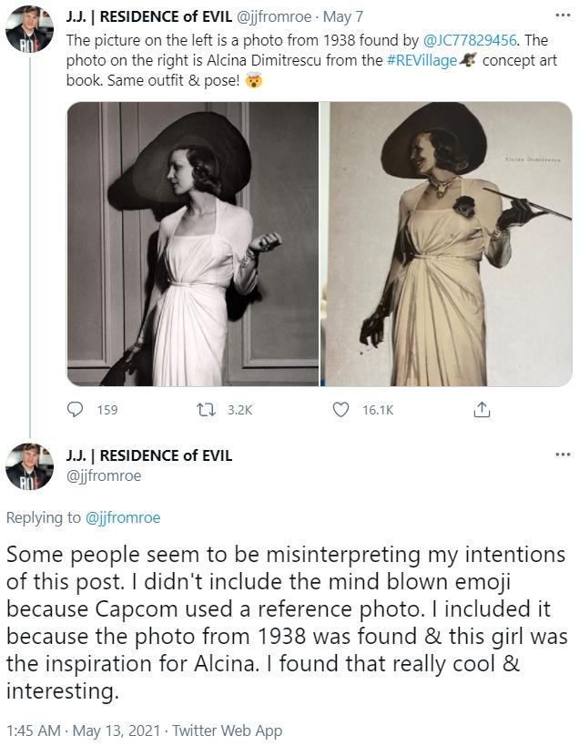Click the reply tweet's profile avatar
Image resolution: width=579 pixels, height=746 pixels.
(x=30, y=465)
